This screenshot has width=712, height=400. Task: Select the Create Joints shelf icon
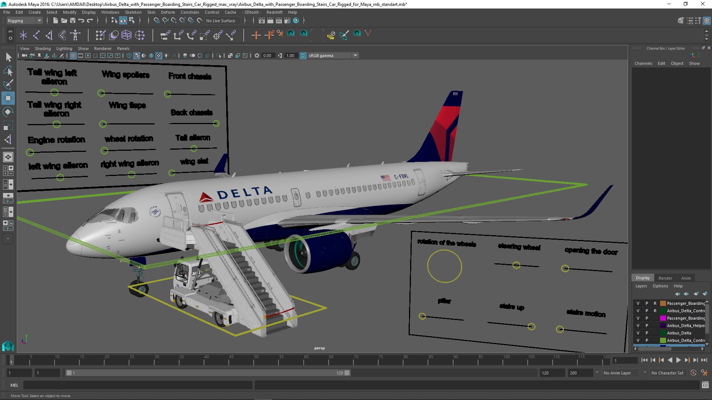[36, 35]
